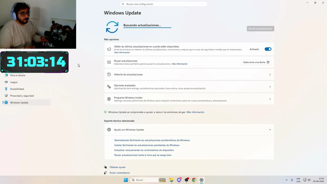Click the green leaf emissions icon
Viewport: 327px width, 184px height.
coord(106,112)
